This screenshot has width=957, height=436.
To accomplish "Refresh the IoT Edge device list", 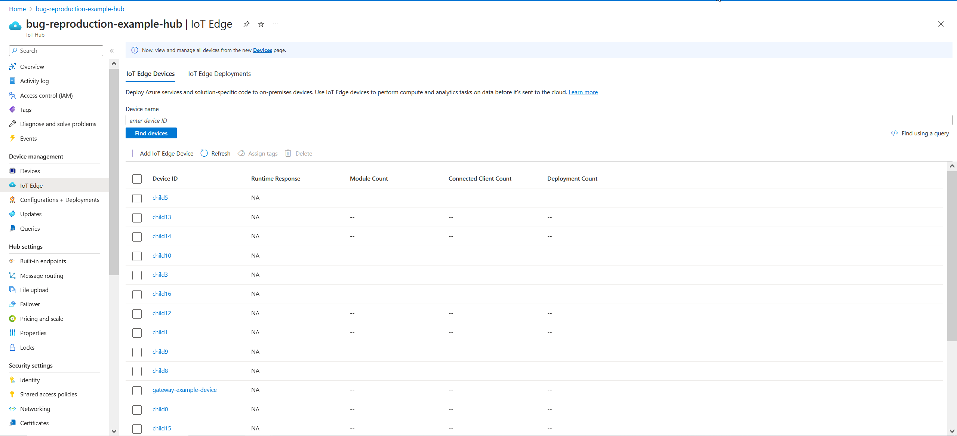I will [x=215, y=153].
